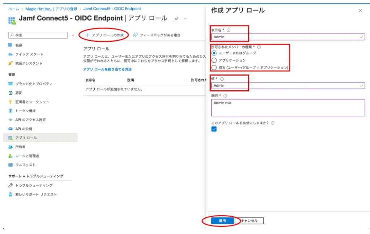Open 証明書とシークレット in the sidebar

(x=32, y=102)
